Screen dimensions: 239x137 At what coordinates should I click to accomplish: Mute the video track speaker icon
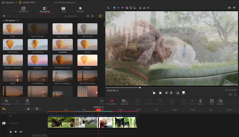[x=16, y=132]
